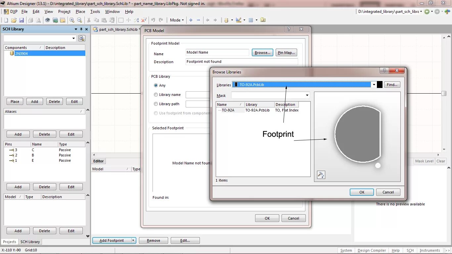This screenshot has height=254, width=452.
Task: Select the Any radio button in PCB Library
Action: pos(156,85)
